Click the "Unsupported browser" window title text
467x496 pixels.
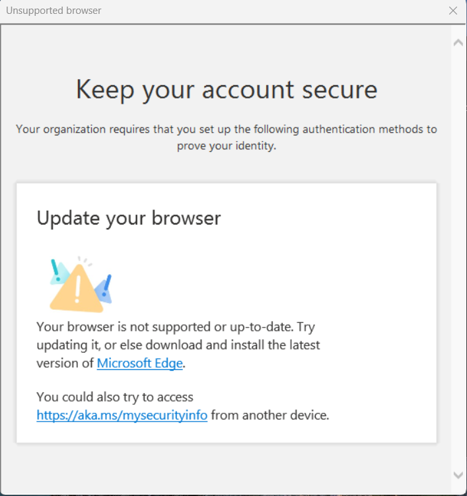54,11
